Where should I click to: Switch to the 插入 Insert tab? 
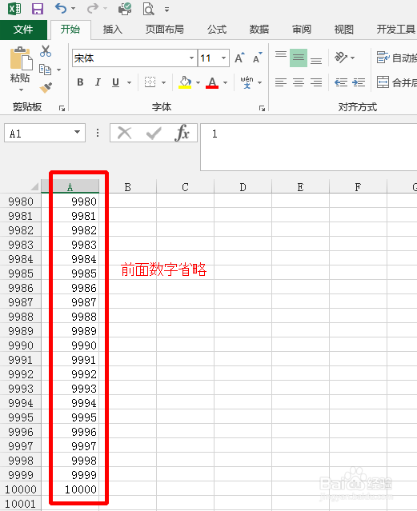tap(113, 30)
